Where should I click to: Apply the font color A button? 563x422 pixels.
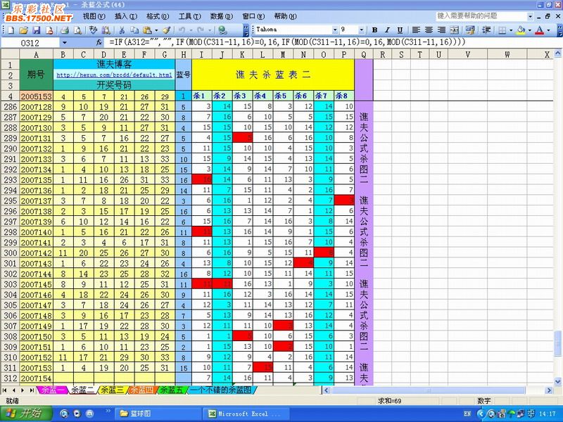click(539, 30)
